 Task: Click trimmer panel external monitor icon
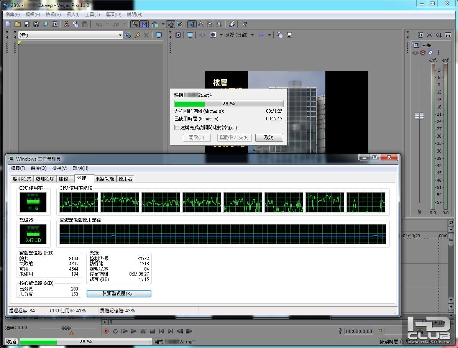pyautogui.click(x=159, y=35)
